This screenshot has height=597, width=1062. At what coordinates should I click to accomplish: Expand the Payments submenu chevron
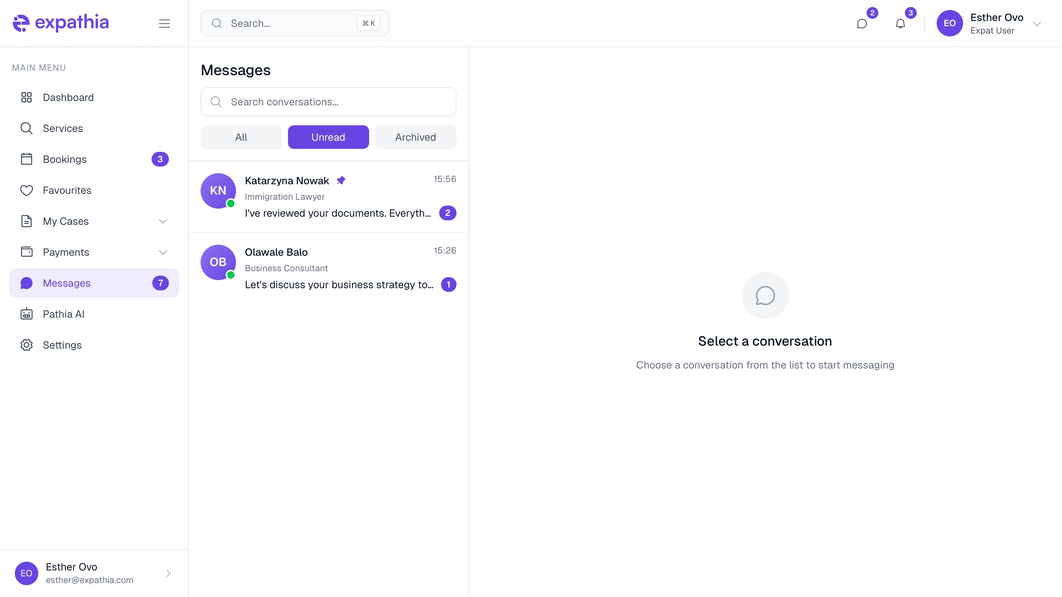[163, 252]
